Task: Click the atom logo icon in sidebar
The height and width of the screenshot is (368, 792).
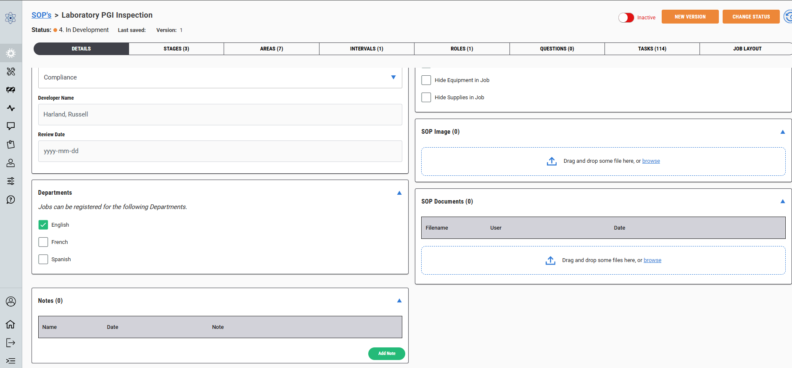Action: click(11, 18)
